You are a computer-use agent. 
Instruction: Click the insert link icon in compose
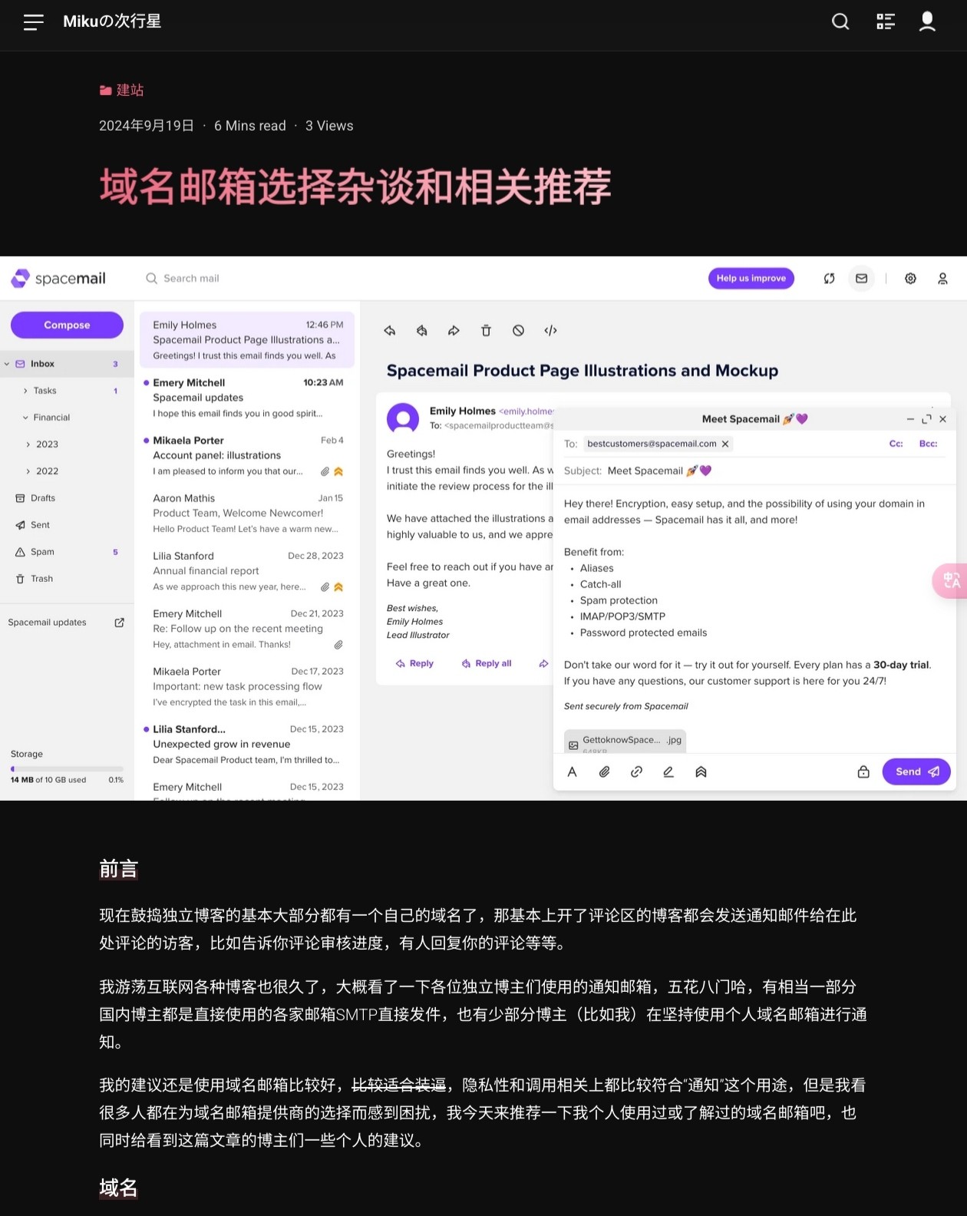(x=636, y=772)
